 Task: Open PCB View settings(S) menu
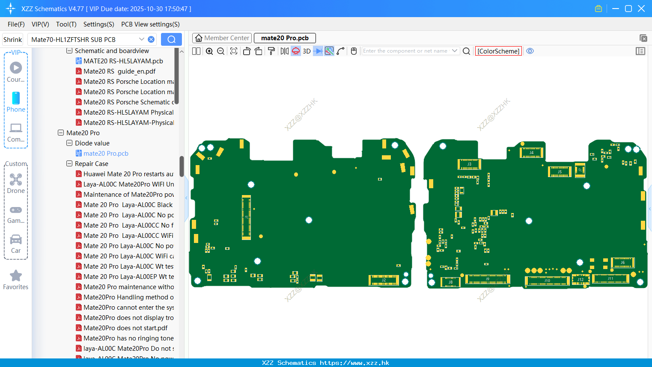[150, 24]
